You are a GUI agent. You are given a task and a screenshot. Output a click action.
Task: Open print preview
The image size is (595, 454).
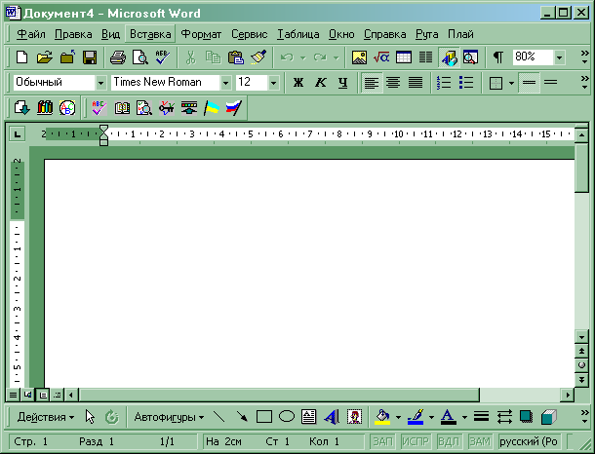[140, 57]
